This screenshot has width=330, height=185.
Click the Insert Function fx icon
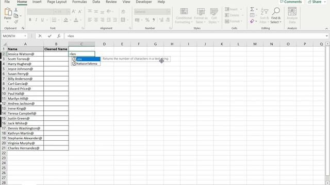click(x=59, y=36)
